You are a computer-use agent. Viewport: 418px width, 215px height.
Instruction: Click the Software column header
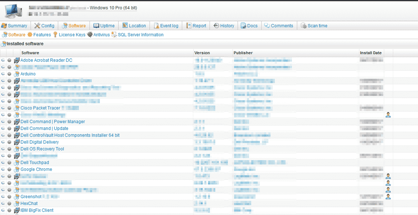[x=30, y=53]
